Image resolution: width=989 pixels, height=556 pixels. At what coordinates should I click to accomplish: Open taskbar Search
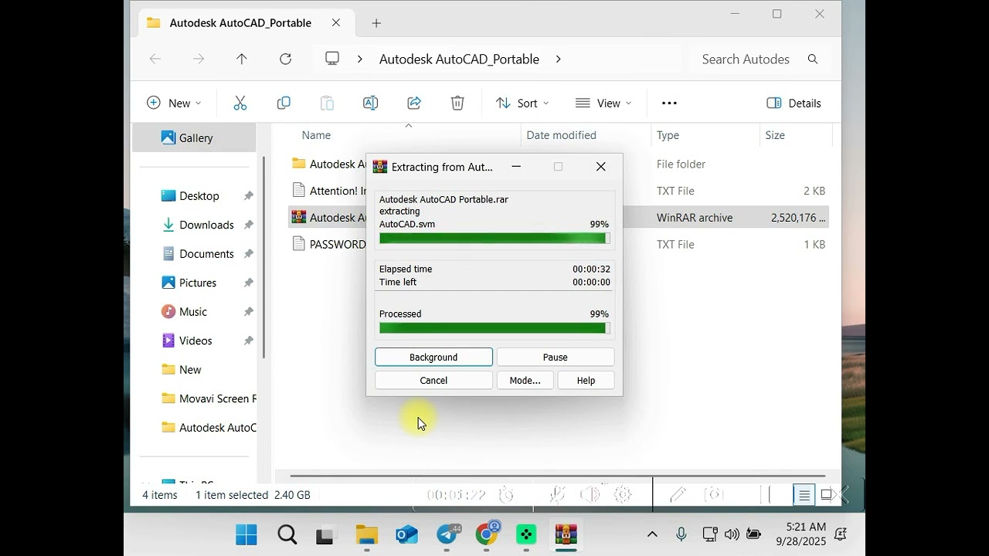coord(287,534)
